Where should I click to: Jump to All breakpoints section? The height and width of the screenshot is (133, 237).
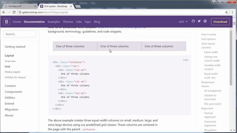click(x=213, y=91)
